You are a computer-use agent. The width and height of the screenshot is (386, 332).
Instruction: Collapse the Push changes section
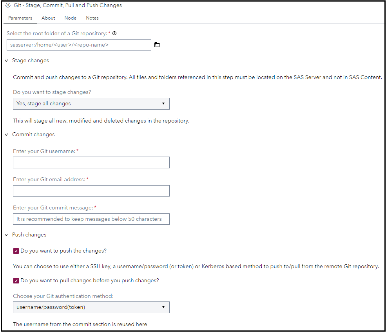click(x=6, y=235)
